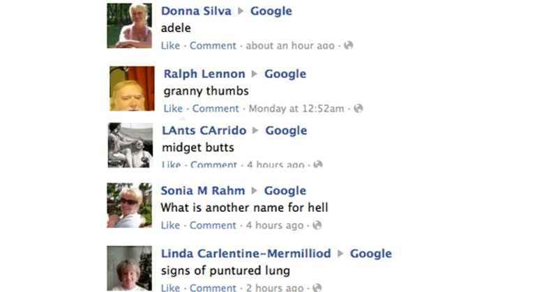Open LAnts CArrido's profile photo
Screen dimensions: 558x292
(130, 145)
